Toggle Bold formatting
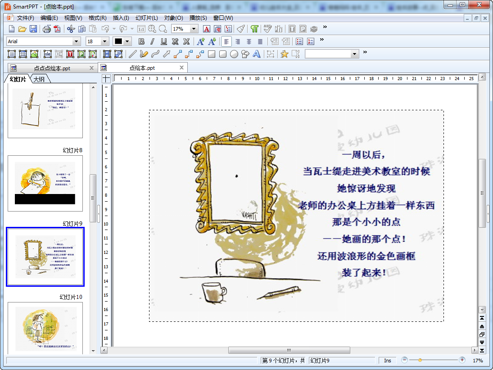493x370 pixels. pos(141,41)
